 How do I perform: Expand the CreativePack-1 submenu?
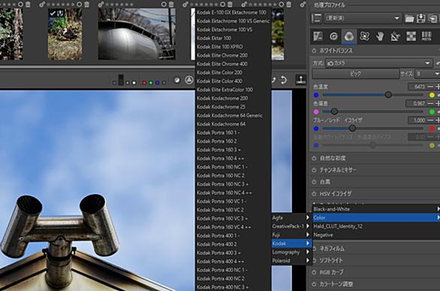291,226
